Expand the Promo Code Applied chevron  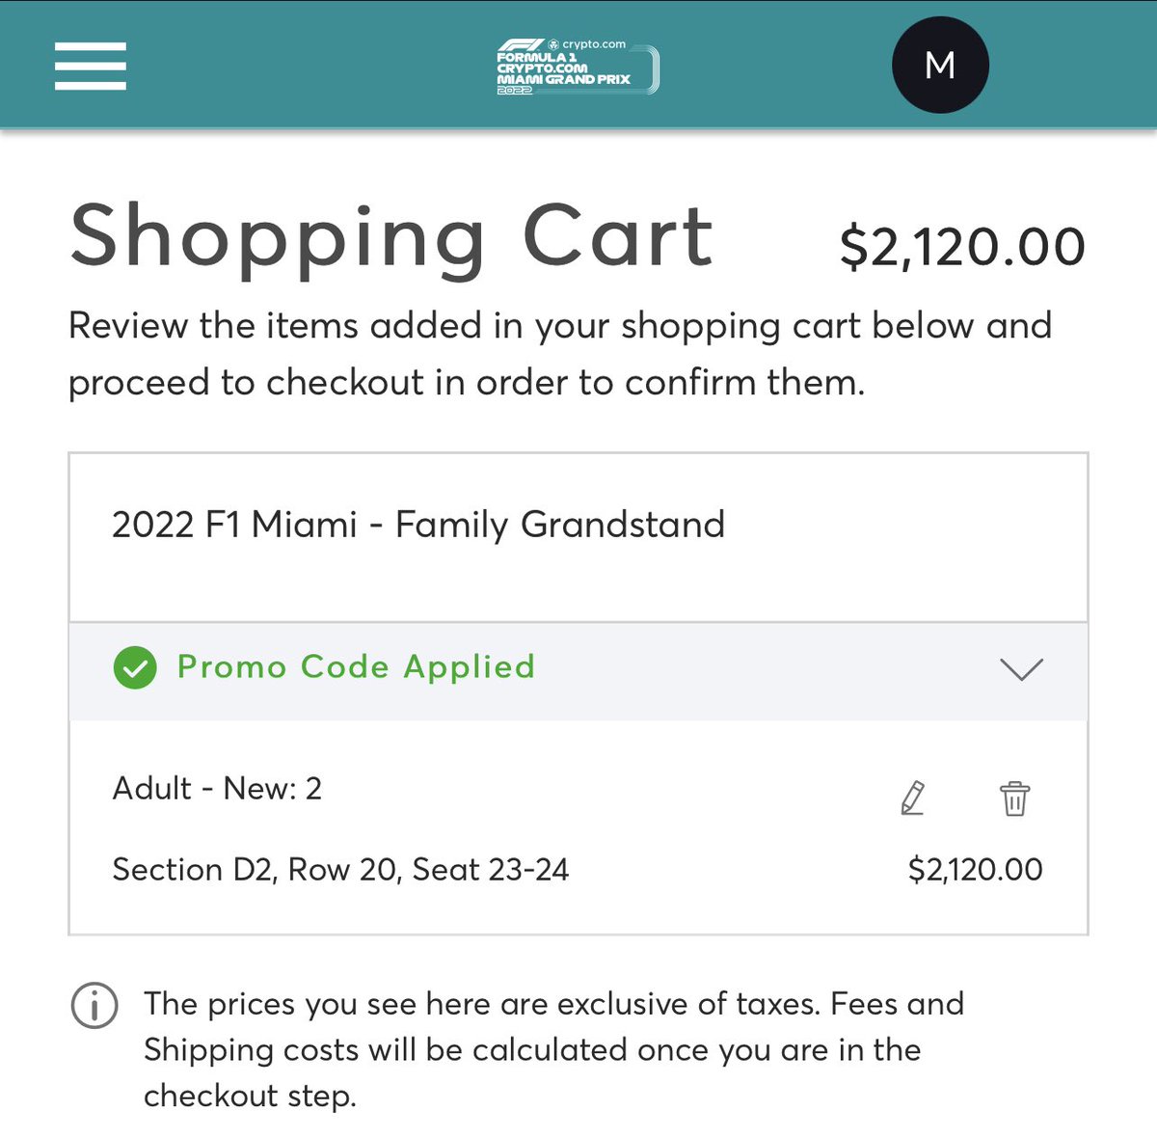click(1021, 668)
